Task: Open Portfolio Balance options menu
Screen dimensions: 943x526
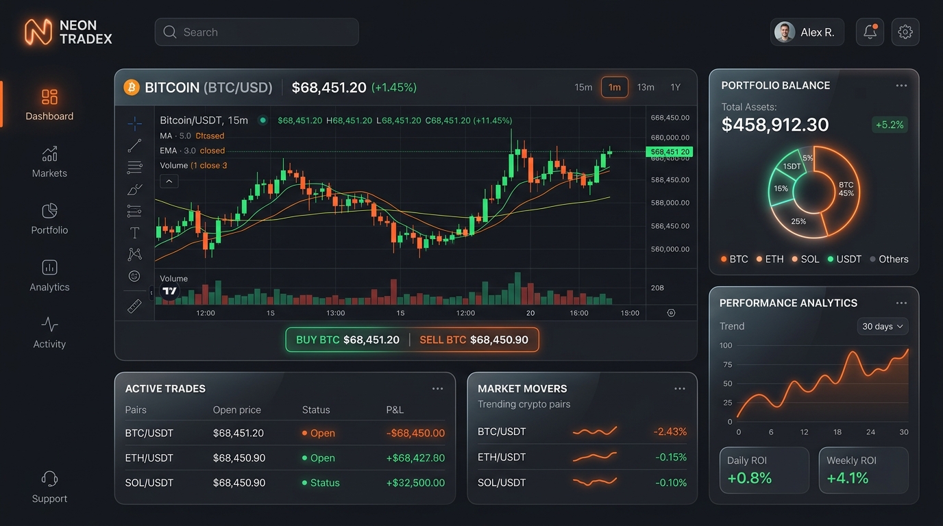Action: click(901, 86)
